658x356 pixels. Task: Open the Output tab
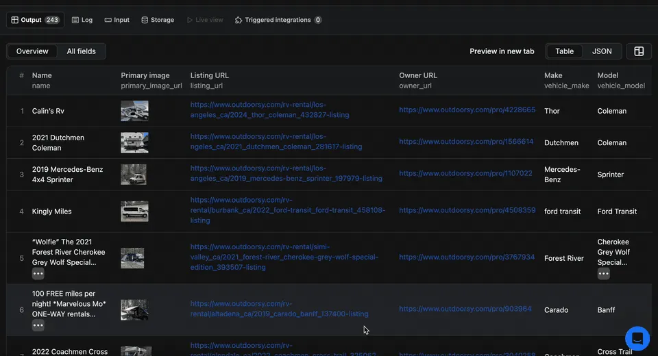(x=35, y=20)
